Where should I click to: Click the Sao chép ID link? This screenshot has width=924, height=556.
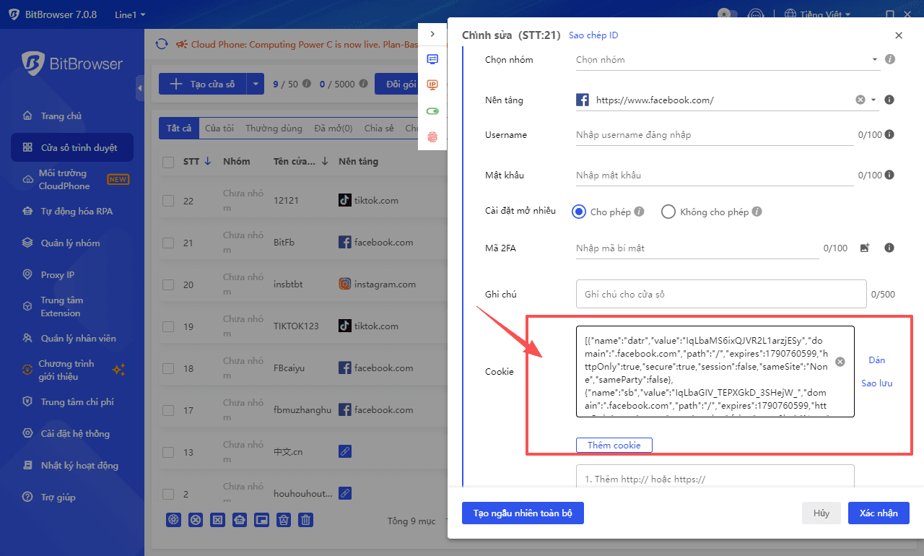593,35
